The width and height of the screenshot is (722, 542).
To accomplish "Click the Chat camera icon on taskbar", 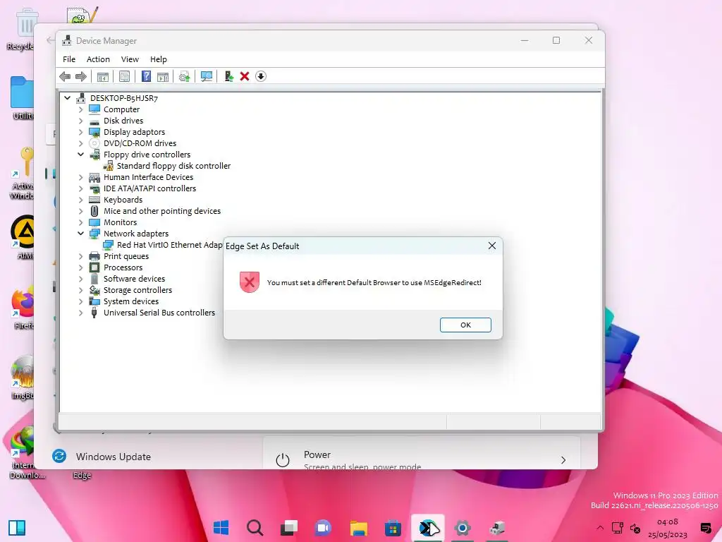I will click(x=323, y=528).
